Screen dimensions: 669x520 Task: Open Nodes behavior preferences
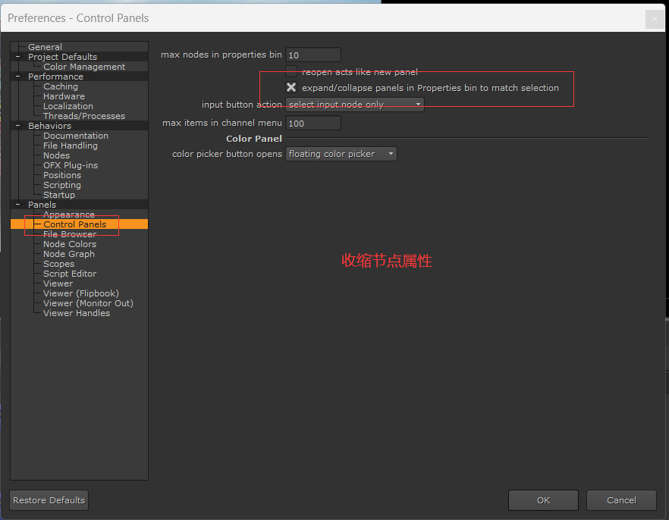click(x=56, y=155)
